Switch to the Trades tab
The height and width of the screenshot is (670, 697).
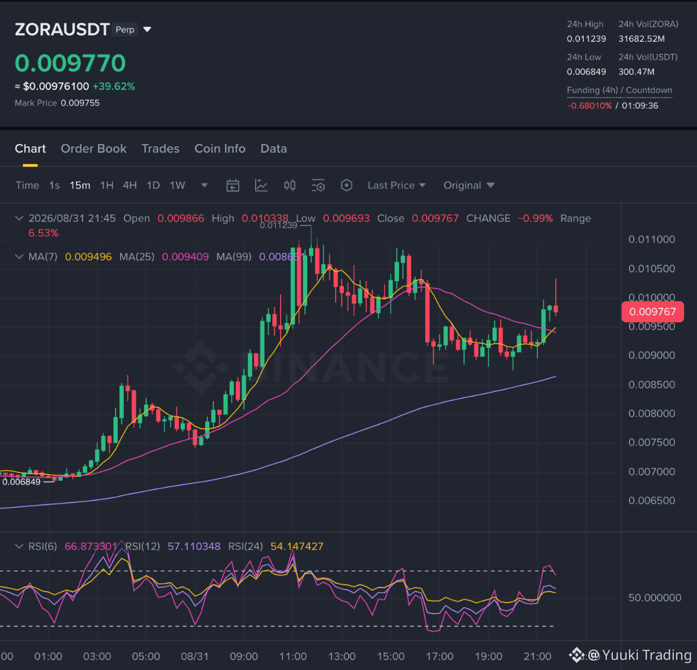tap(160, 149)
